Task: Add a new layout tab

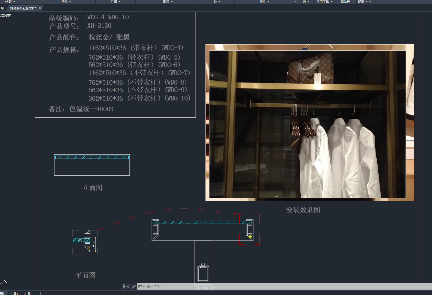Action: coord(41,293)
